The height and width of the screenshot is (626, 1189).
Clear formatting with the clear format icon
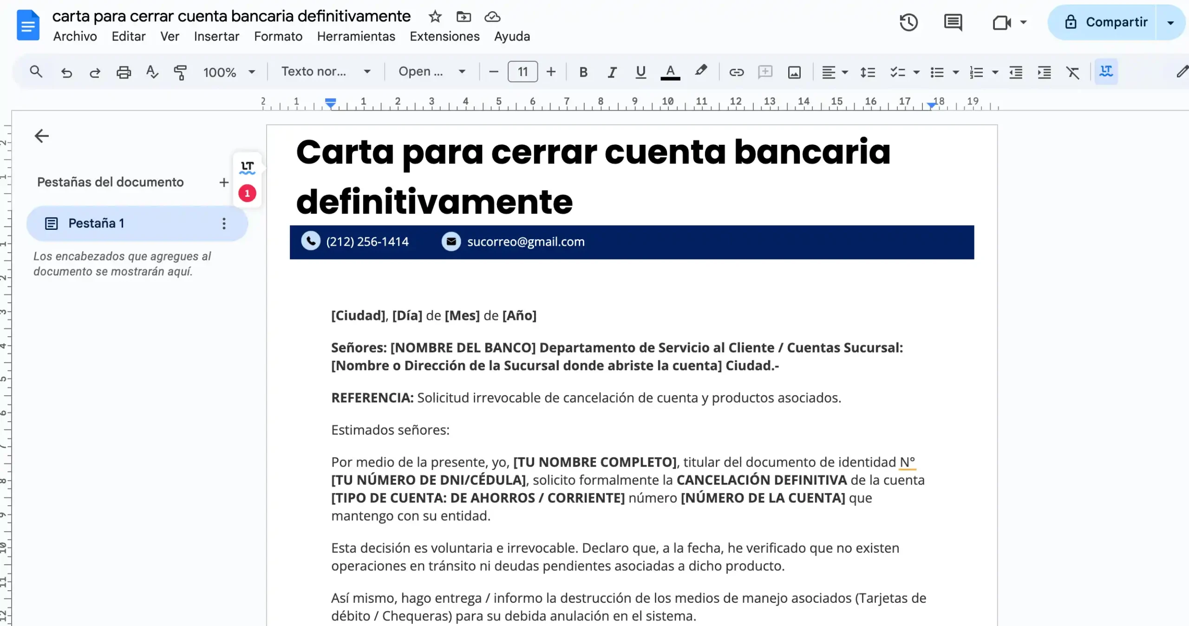1073,72
